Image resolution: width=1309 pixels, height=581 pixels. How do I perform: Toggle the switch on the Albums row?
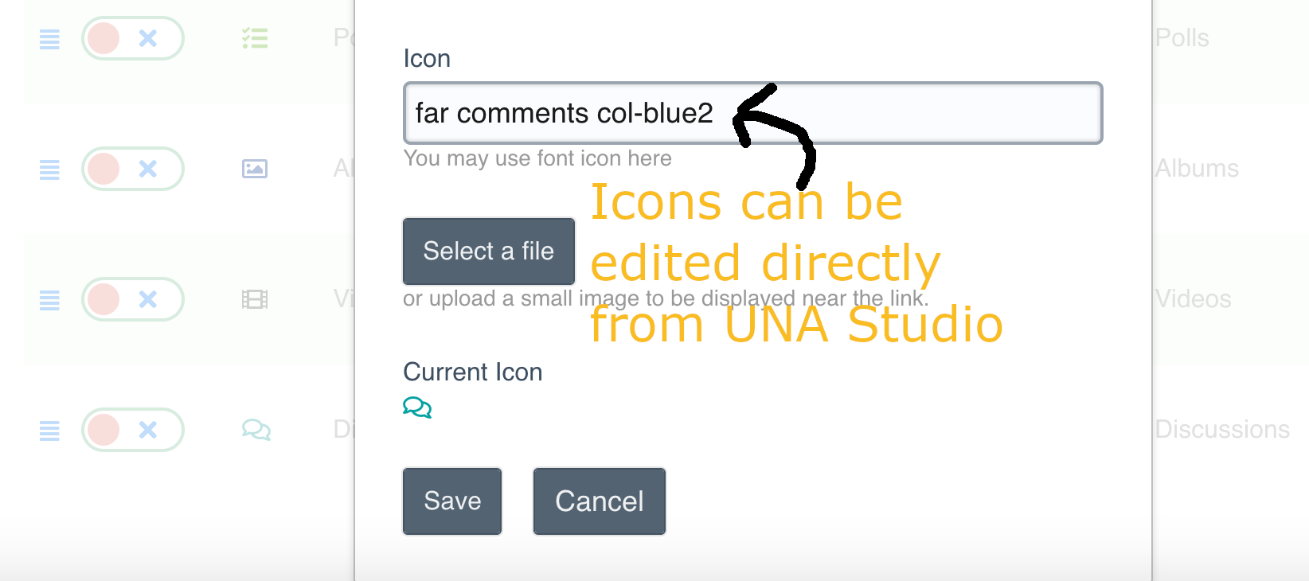(x=133, y=169)
